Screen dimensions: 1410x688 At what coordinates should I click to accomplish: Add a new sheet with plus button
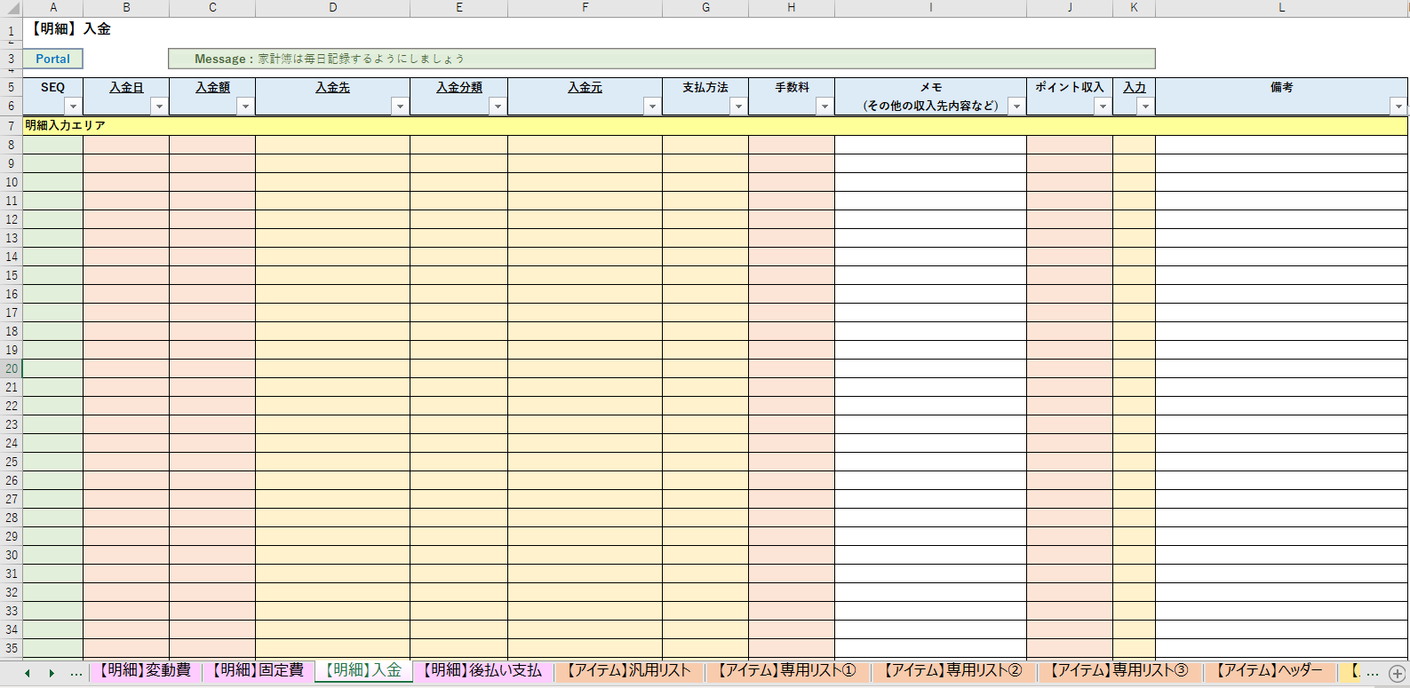click(1397, 673)
